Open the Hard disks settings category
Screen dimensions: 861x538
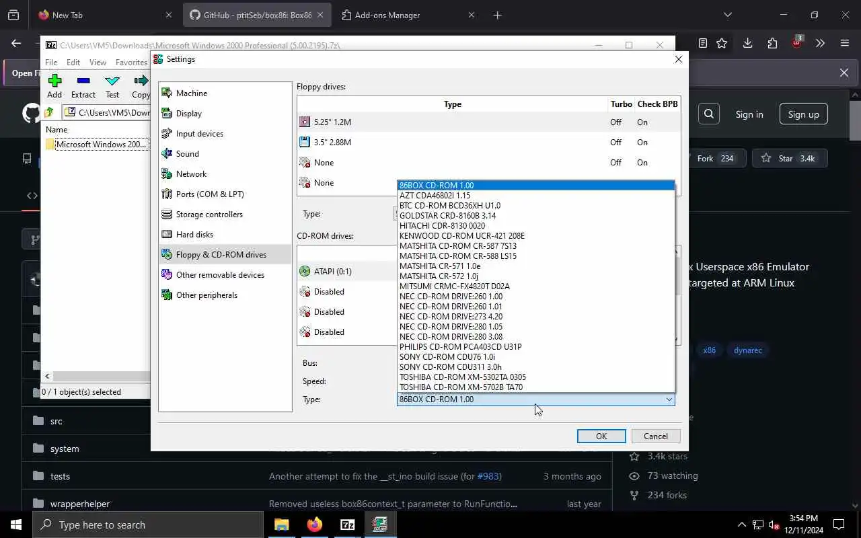pos(225,234)
